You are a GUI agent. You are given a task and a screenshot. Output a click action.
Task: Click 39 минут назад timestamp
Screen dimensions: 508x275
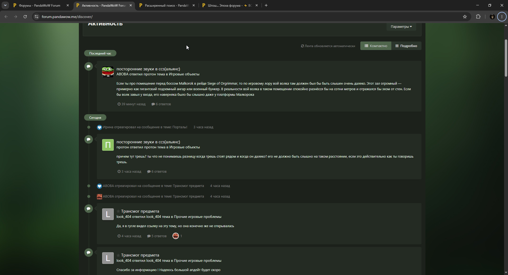pyautogui.click(x=131, y=104)
